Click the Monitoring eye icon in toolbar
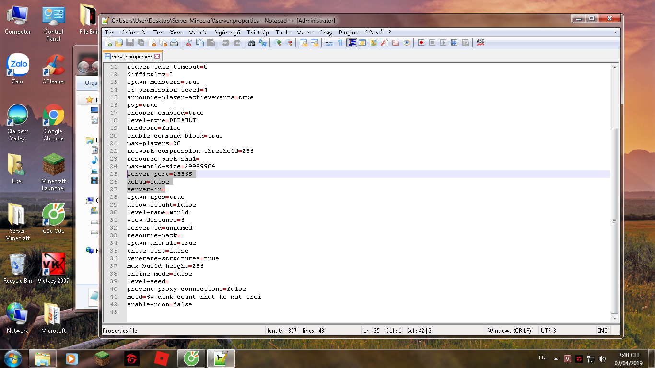Image resolution: width=655 pixels, height=368 pixels. (x=407, y=43)
